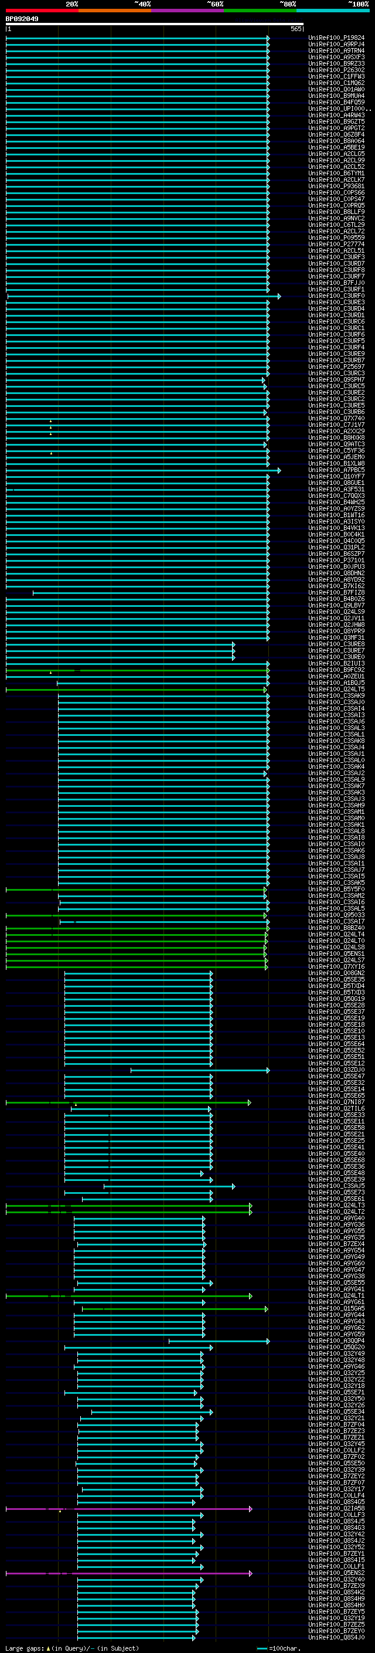Open hit UniRef100_P27774
Image resolution: width=375 pixels, height=1653 pixels.
[x=336, y=245]
